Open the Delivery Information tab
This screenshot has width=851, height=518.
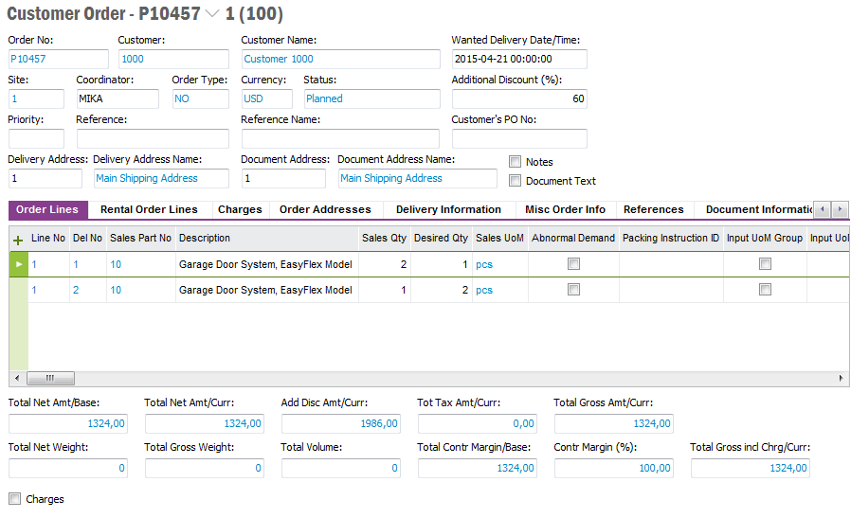coord(448,209)
